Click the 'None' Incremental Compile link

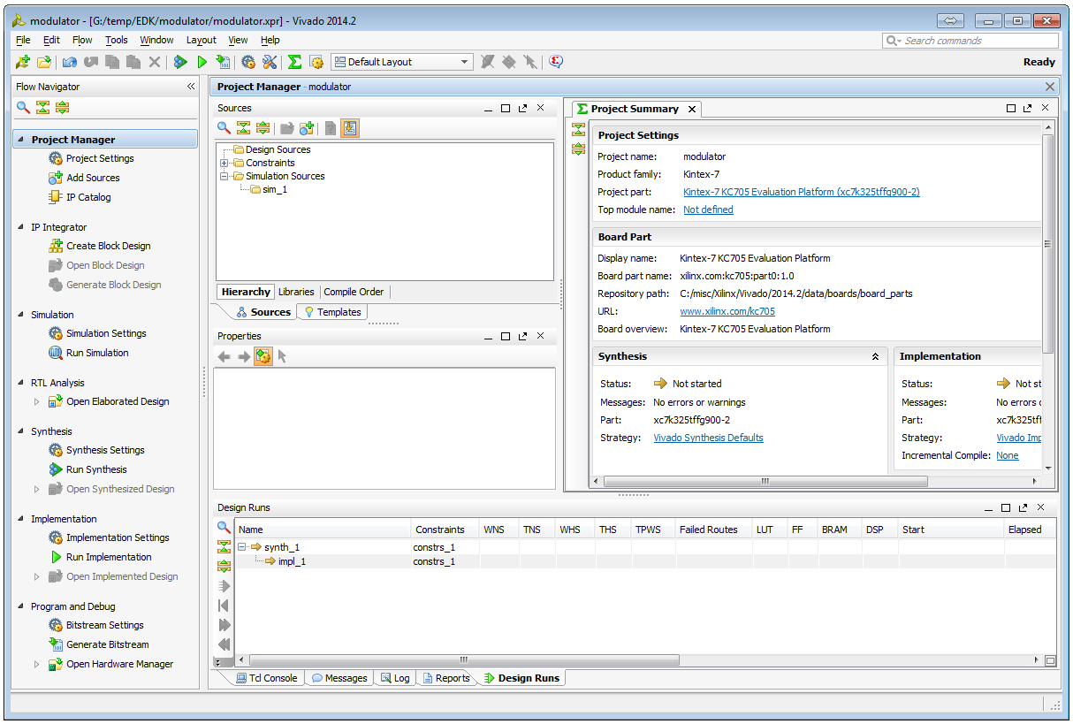(1008, 456)
